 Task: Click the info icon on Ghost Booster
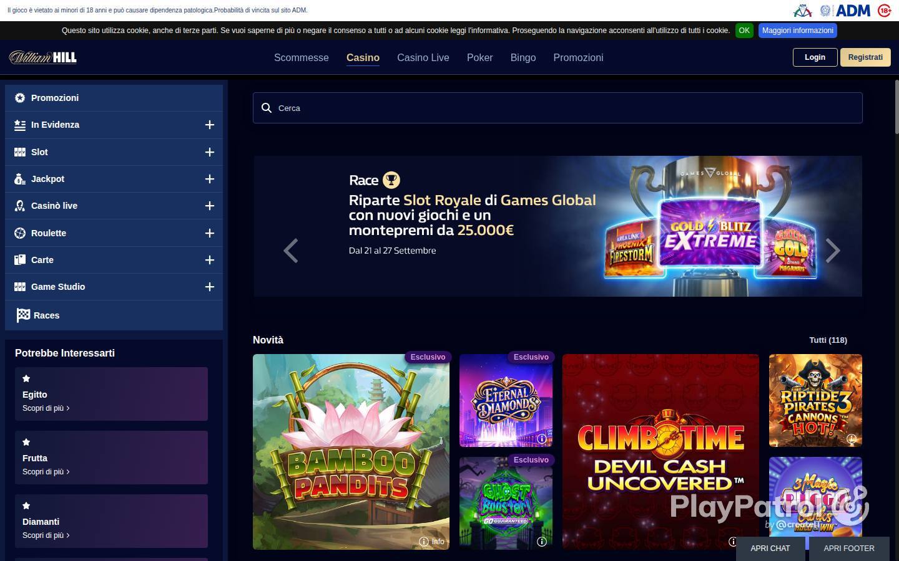[x=542, y=542]
